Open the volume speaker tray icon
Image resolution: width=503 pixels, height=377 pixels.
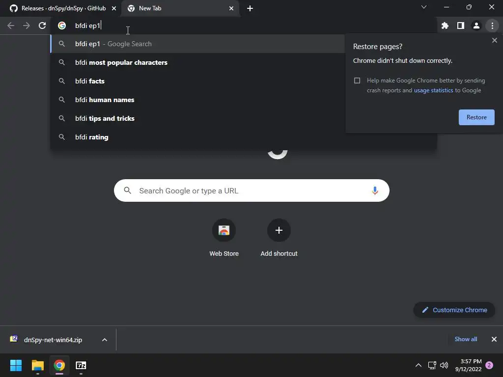pyautogui.click(x=444, y=365)
